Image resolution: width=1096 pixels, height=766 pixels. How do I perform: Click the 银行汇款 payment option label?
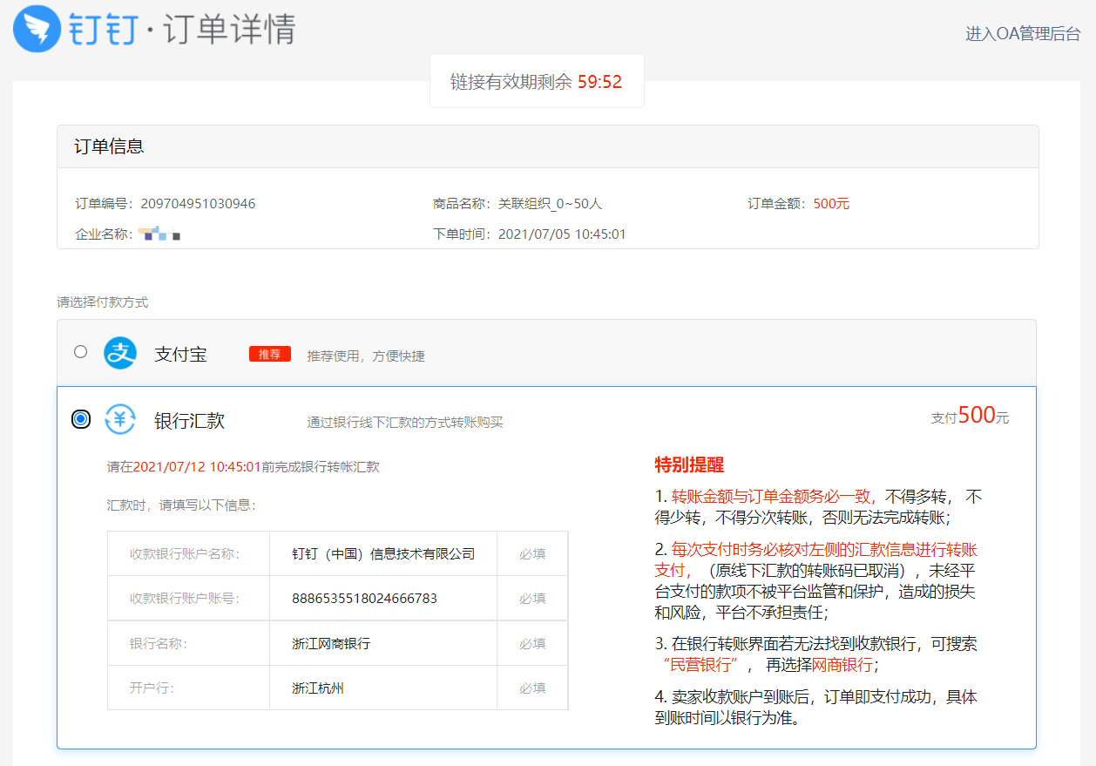click(x=189, y=421)
